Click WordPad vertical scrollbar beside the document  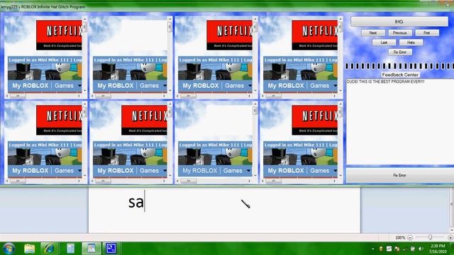452,210
